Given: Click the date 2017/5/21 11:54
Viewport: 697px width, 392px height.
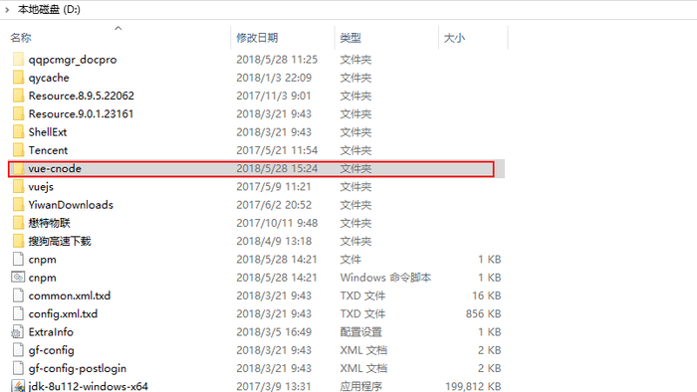Looking at the screenshot, I should coord(277,150).
